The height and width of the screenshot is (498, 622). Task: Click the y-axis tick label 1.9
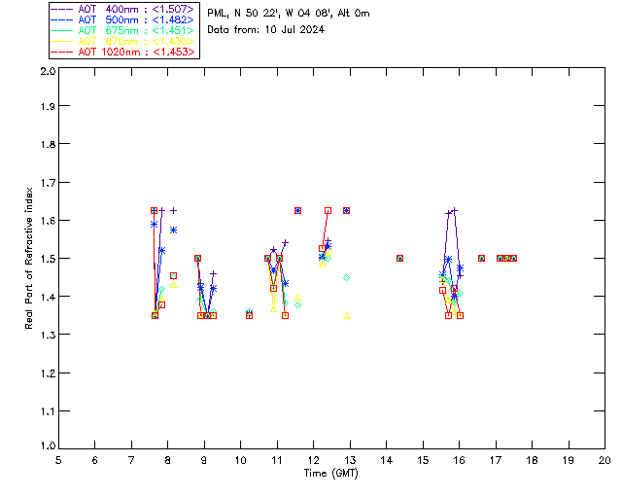[x=48, y=106]
